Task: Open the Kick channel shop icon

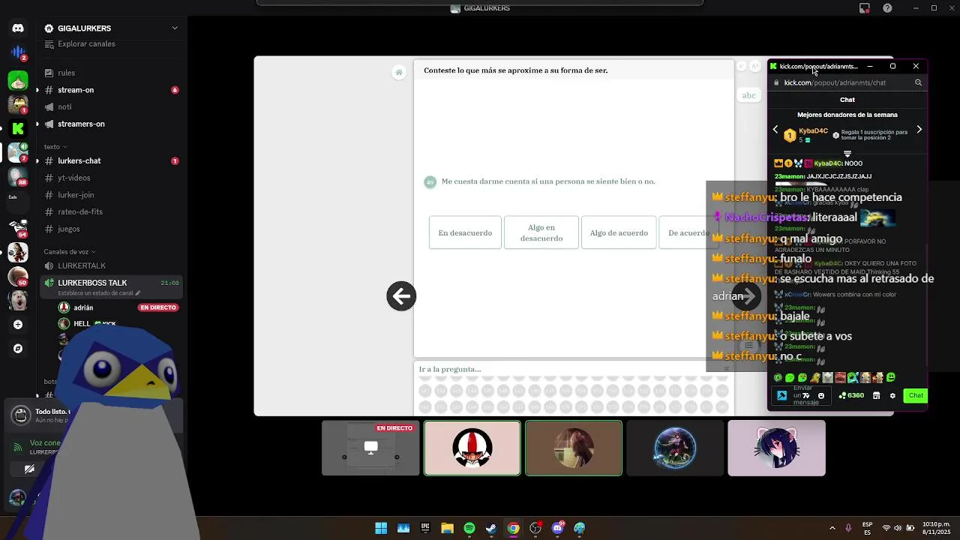Action: (876, 395)
